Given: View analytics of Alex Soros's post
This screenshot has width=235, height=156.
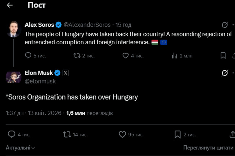Looking at the screenshot, I should pyautogui.click(x=175, y=56).
